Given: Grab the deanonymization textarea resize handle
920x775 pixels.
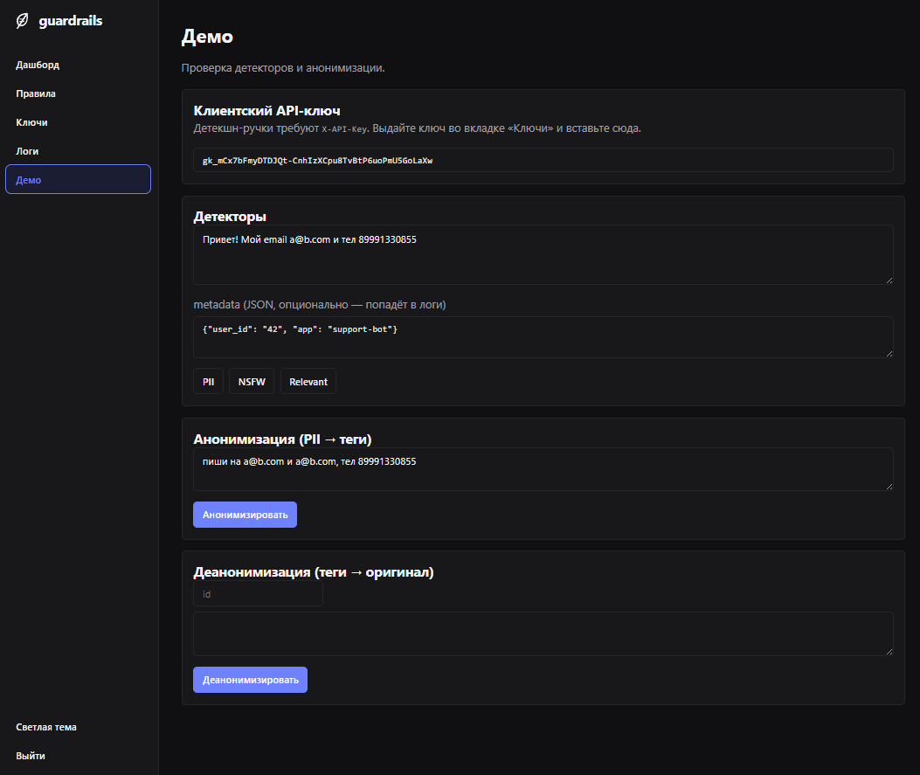Looking at the screenshot, I should [889, 651].
